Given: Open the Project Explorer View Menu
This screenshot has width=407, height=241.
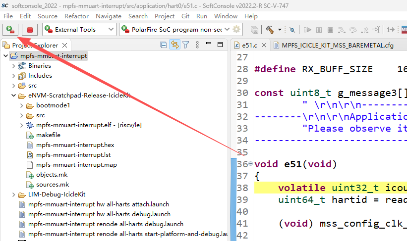Looking at the screenshot, I should (x=197, y=45).
